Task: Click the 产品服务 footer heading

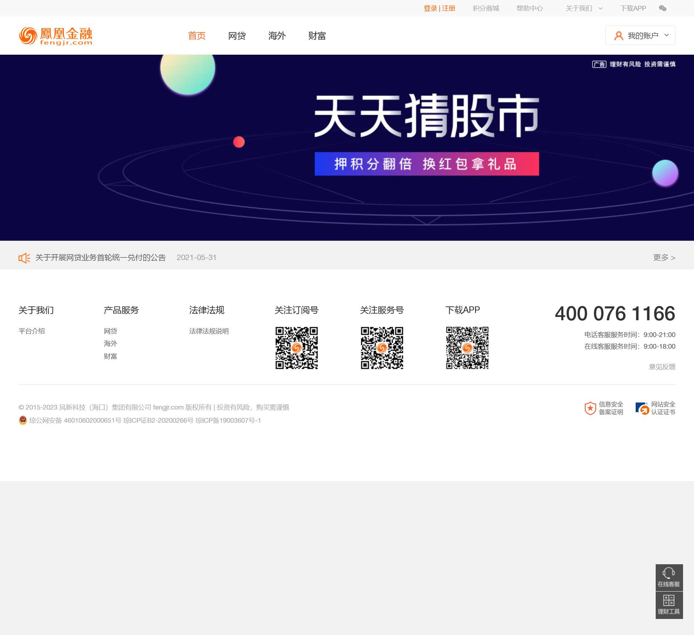Action: point(122,310)
